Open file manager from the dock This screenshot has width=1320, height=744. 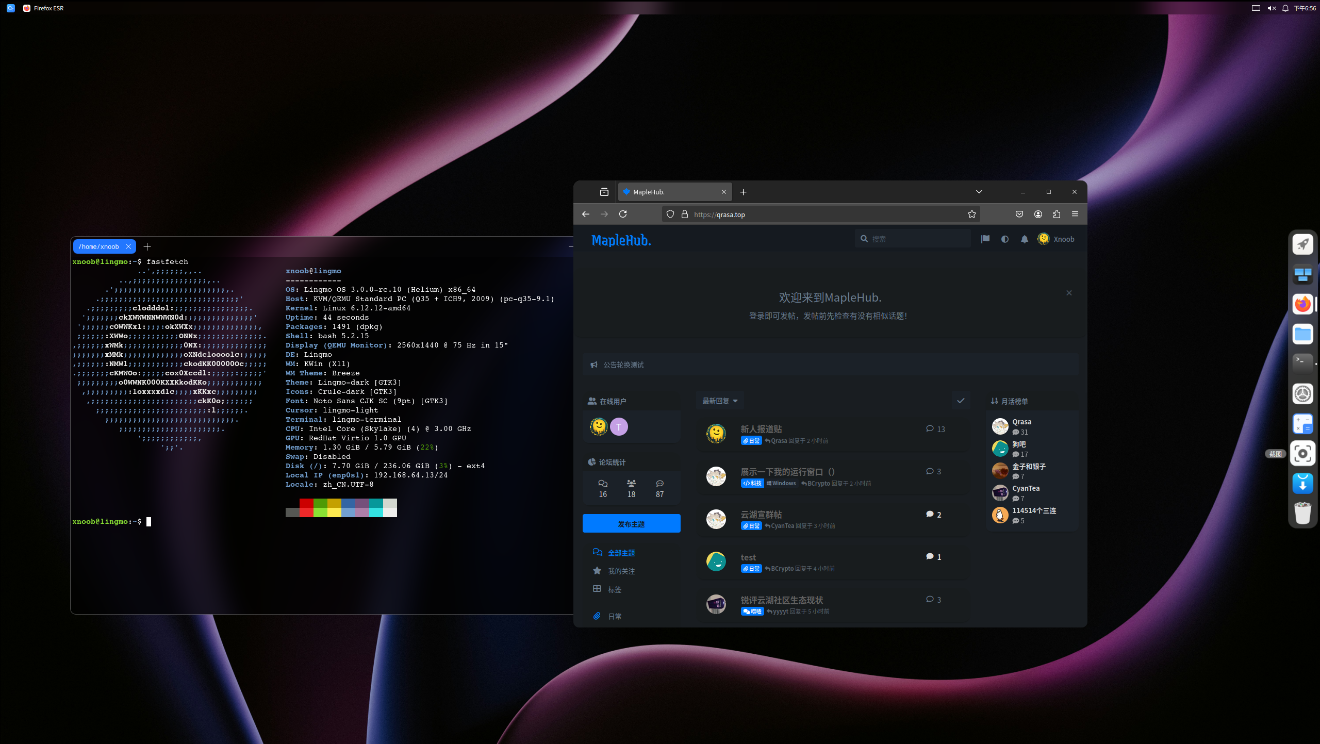pyautogui.click(x=1302, y=334)
